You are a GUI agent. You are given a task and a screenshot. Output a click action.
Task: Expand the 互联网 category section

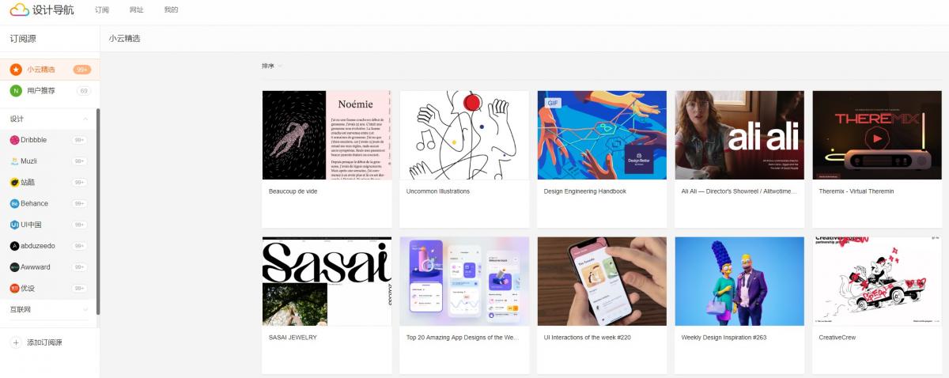tap(85, 309)
